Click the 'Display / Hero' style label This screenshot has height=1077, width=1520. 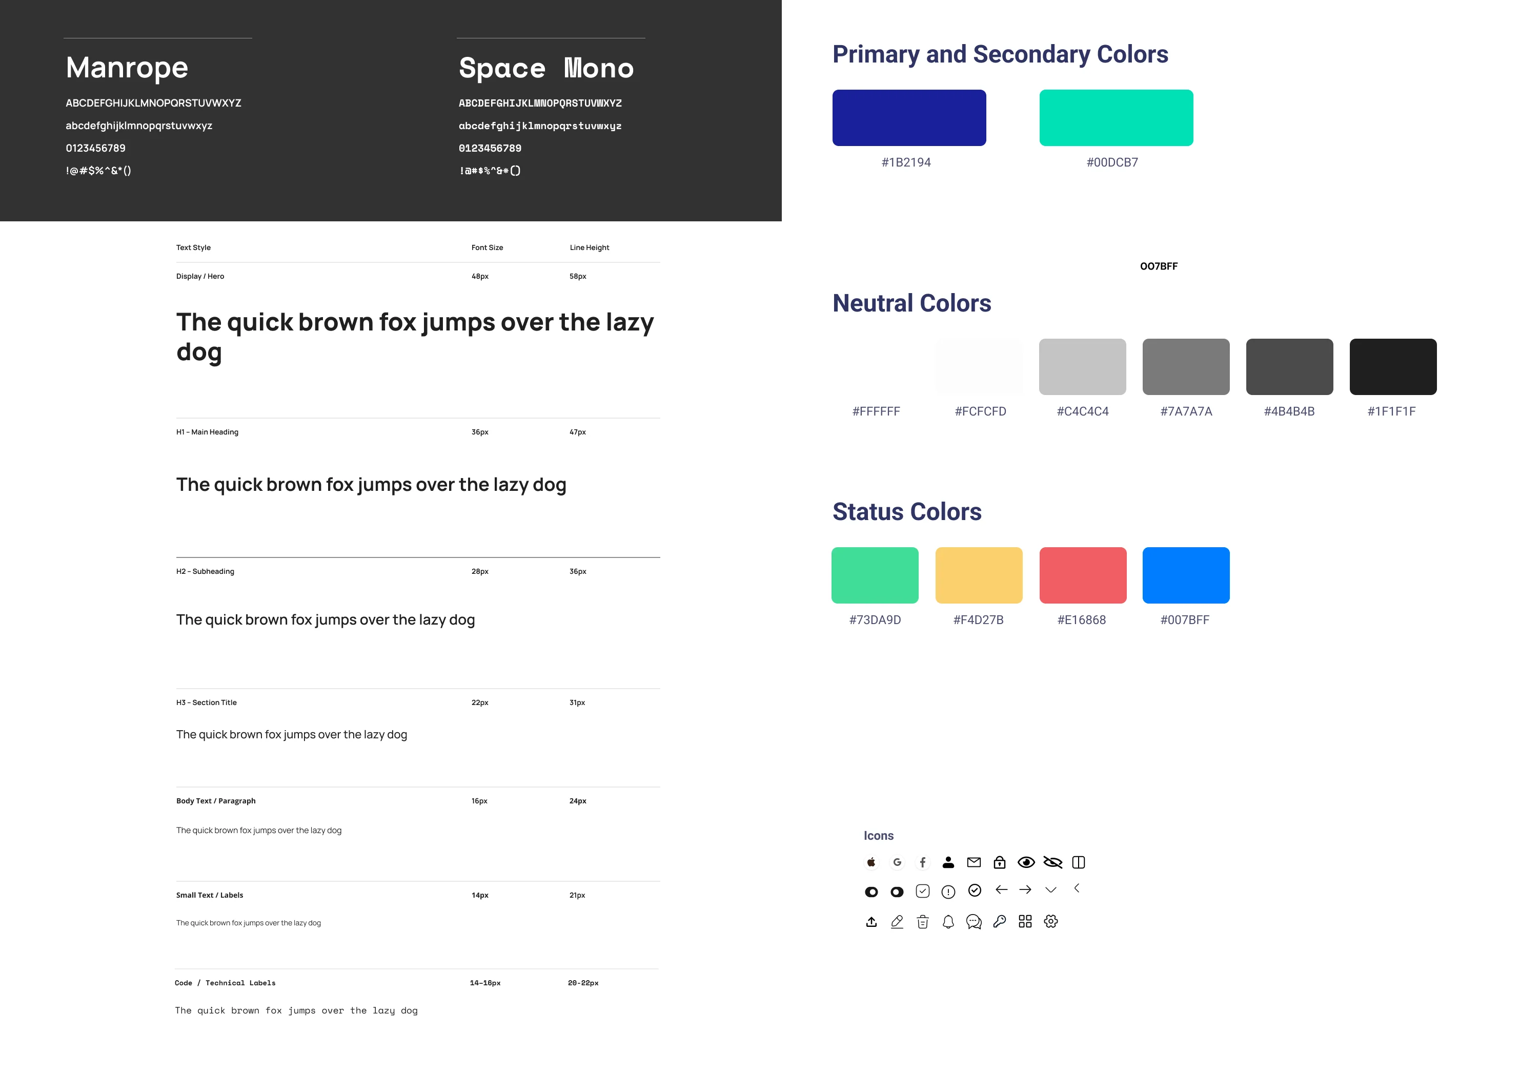click(200, 276)
